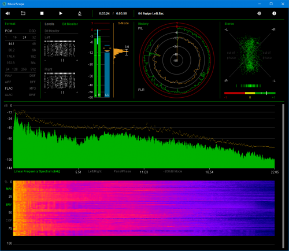Start playback with the play triangle
This screenshot has height=251, width=289.
click(x=61, y=13)
